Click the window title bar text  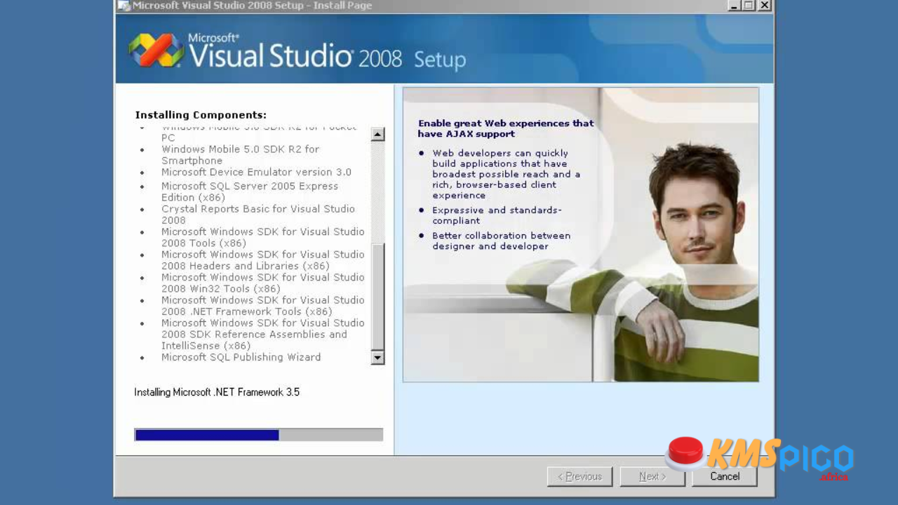tap(253, 6)
